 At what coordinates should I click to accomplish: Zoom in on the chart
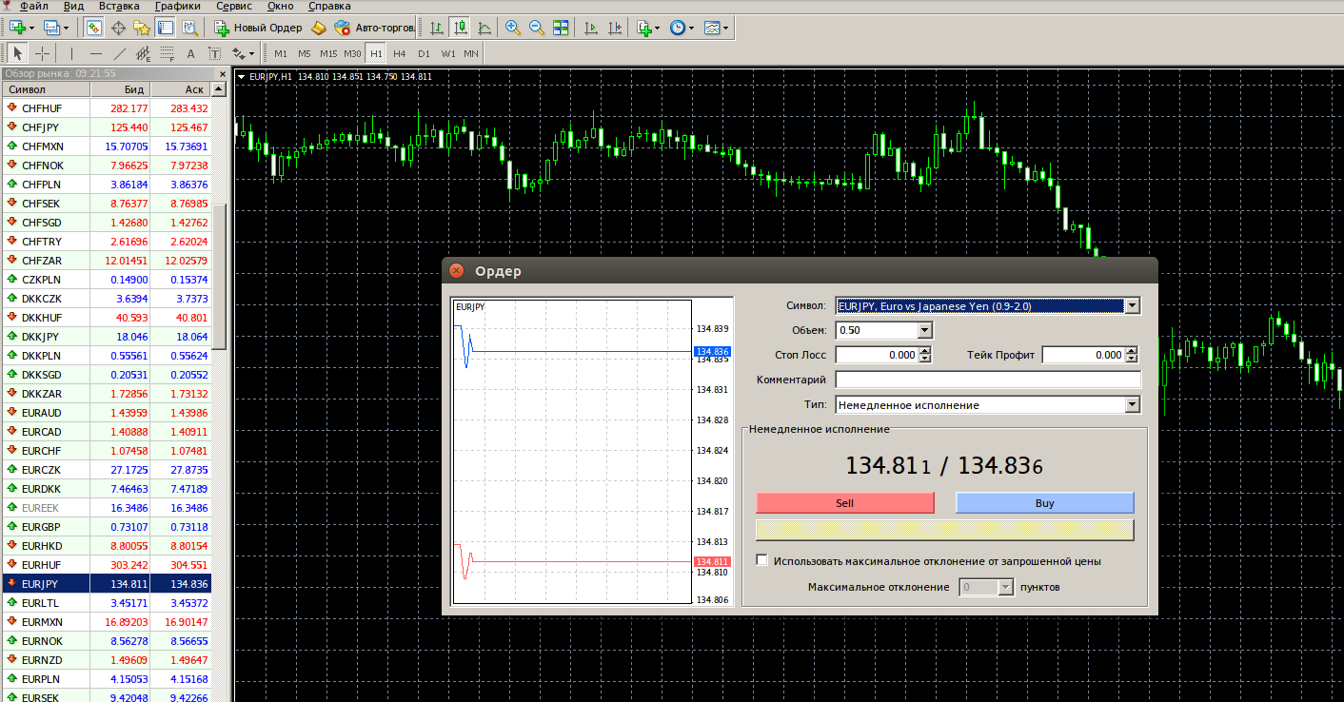(513, 28)
